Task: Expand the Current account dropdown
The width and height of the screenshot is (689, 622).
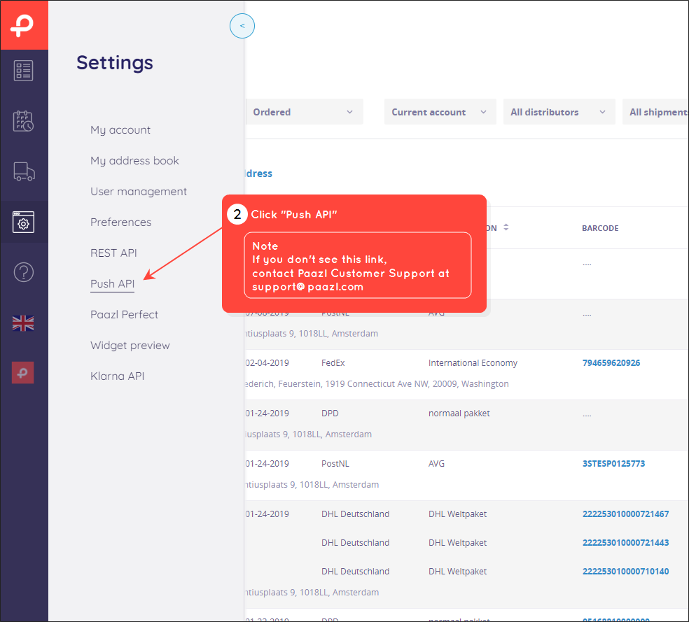Action: coord(440,112)
